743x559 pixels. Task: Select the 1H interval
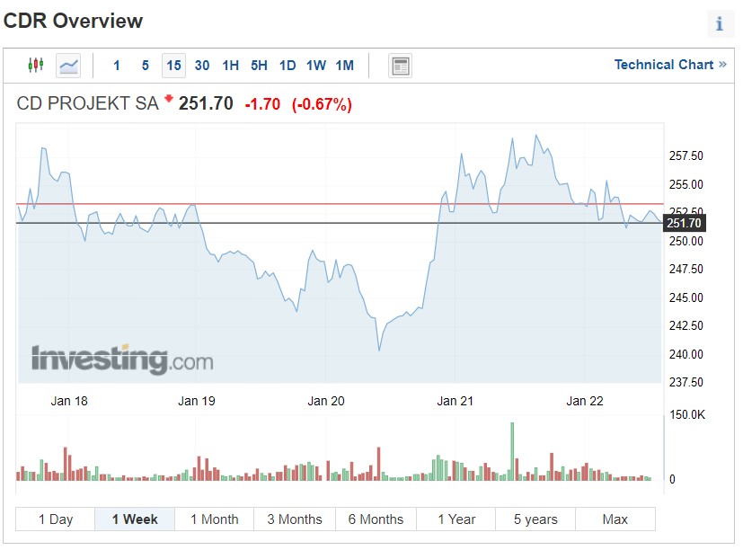click(x=231, y=66)
